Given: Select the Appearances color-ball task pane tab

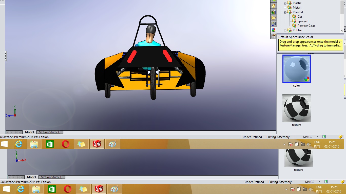Looking at the screenshot, I should tap(273, 30).
